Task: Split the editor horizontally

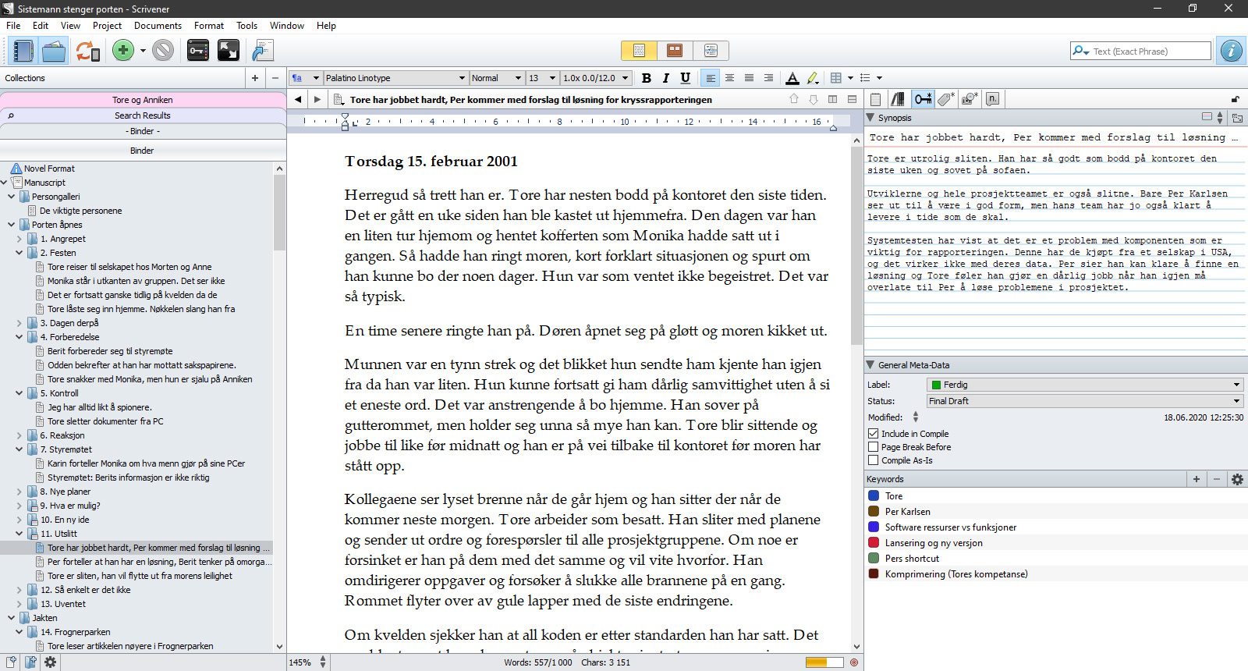Action: click(852, 99)
